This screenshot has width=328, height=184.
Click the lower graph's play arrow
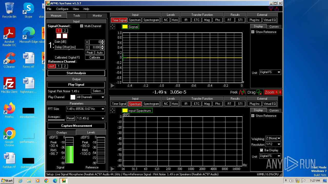(112, 169)
